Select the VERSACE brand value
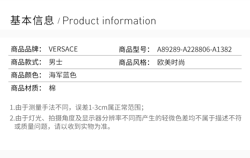 point(63,49)
